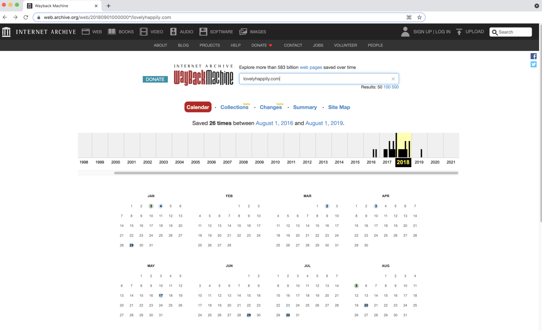Open the Audio speaker icon

[173, 32]
